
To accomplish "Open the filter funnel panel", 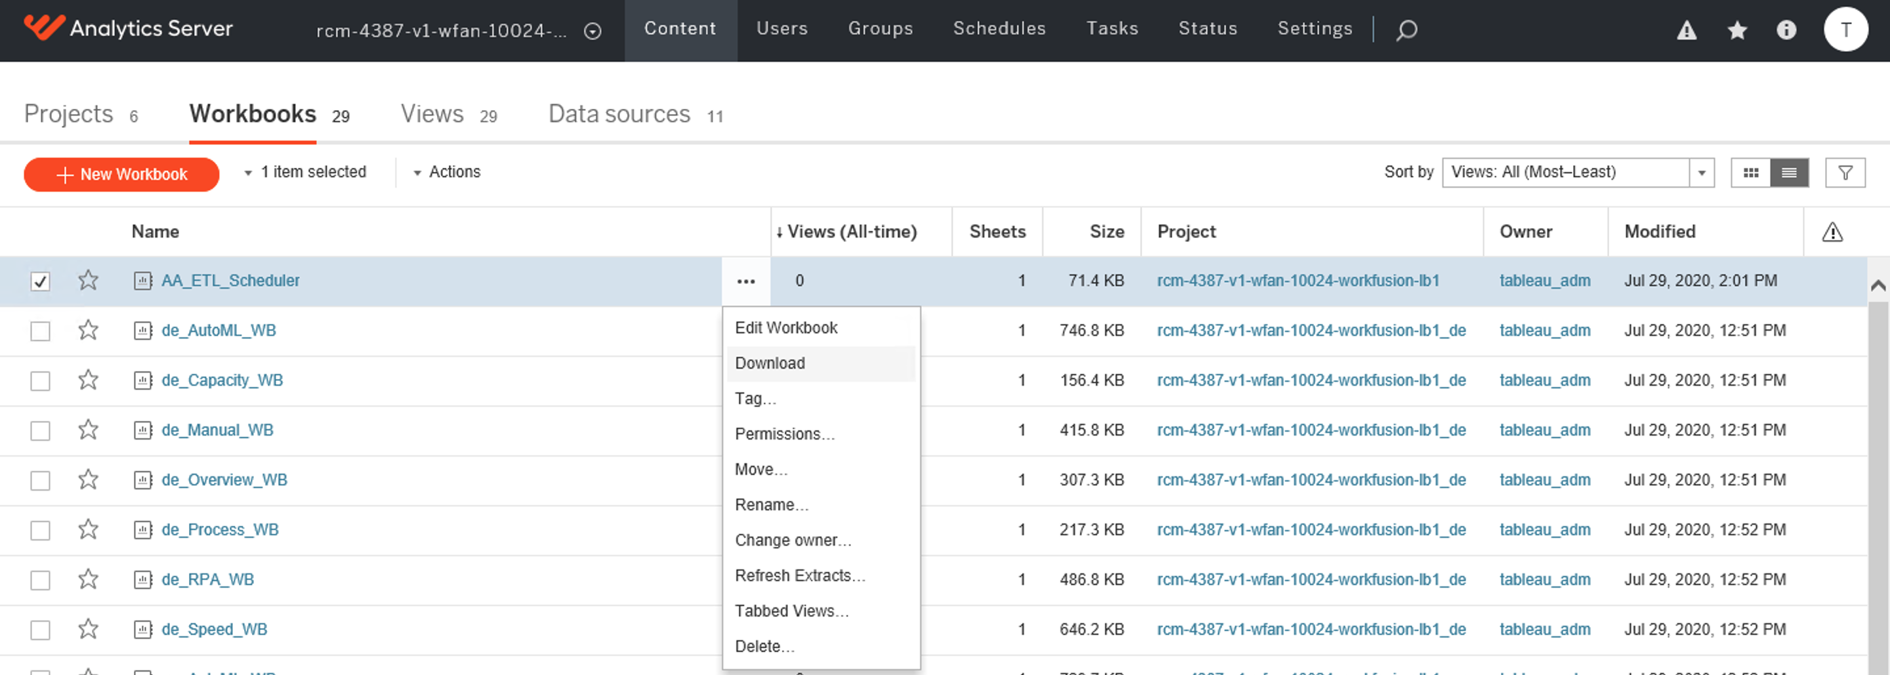I will [1845, 173].
